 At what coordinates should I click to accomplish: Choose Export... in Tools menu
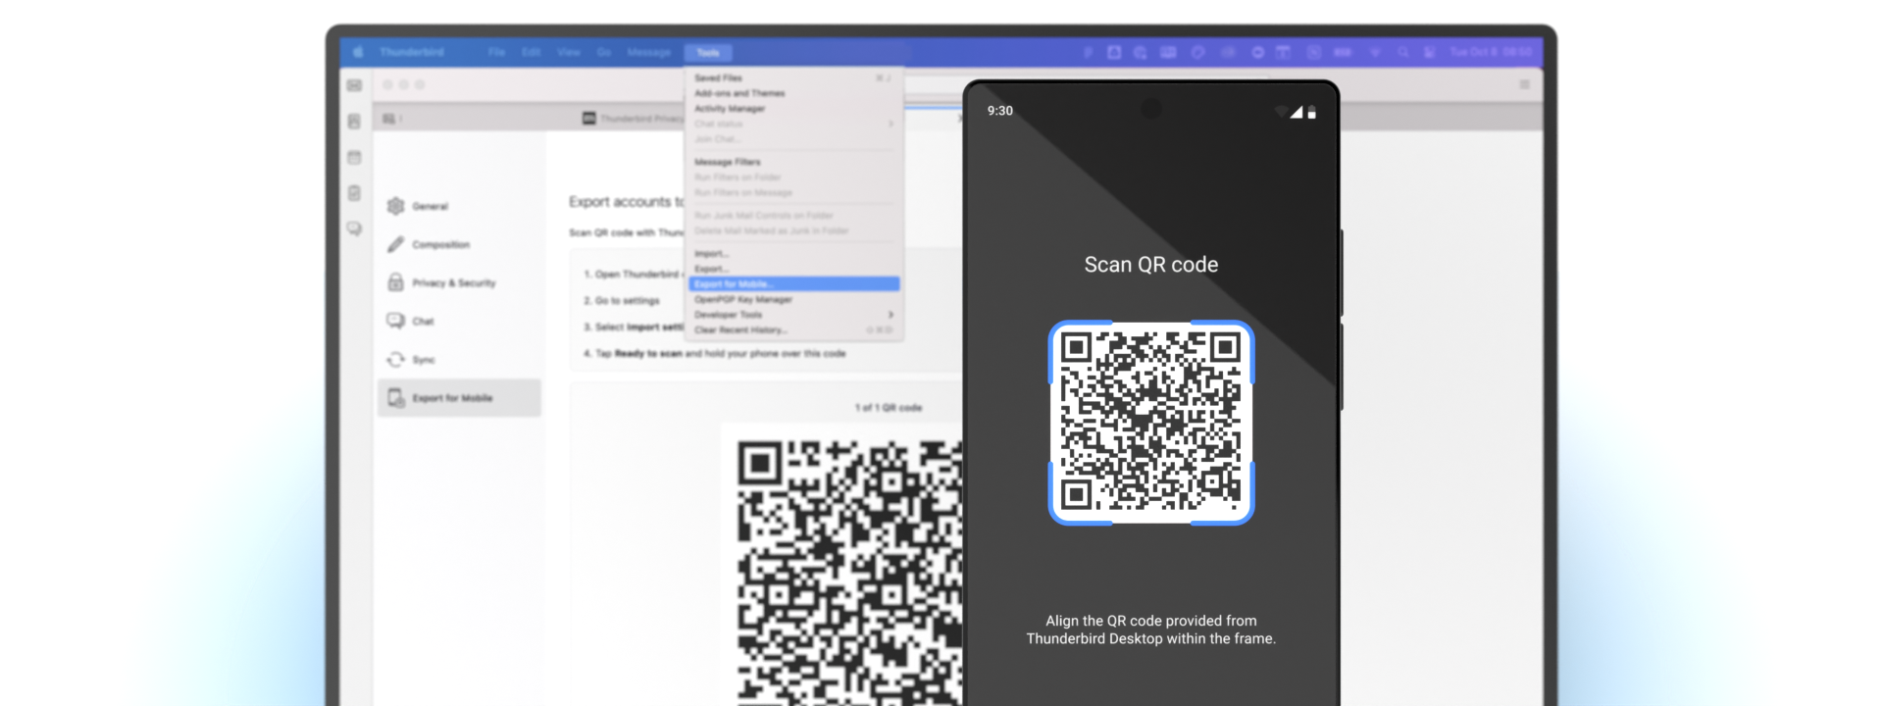point(793,269)
